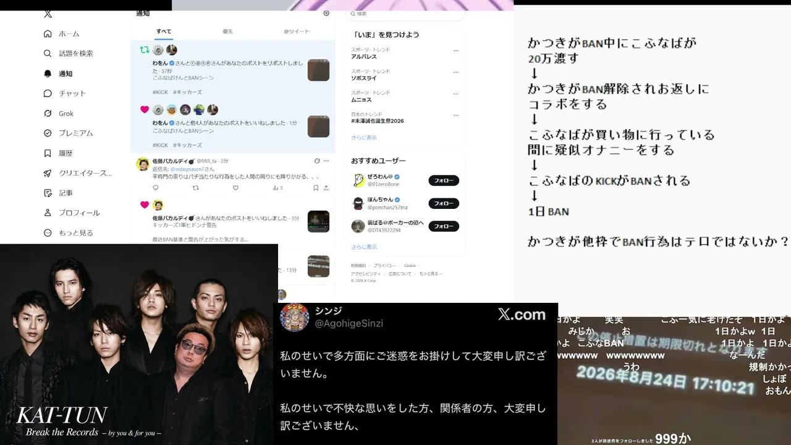Open thumbnail in the repost notification
The image size is (791, 445).
tap(318, 70)
